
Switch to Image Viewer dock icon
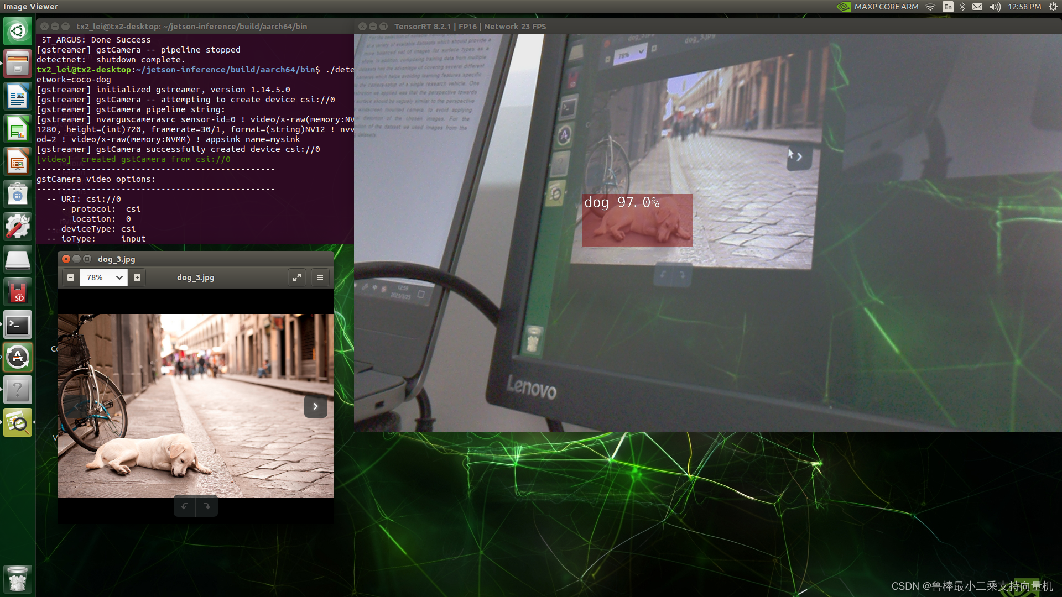18,423
